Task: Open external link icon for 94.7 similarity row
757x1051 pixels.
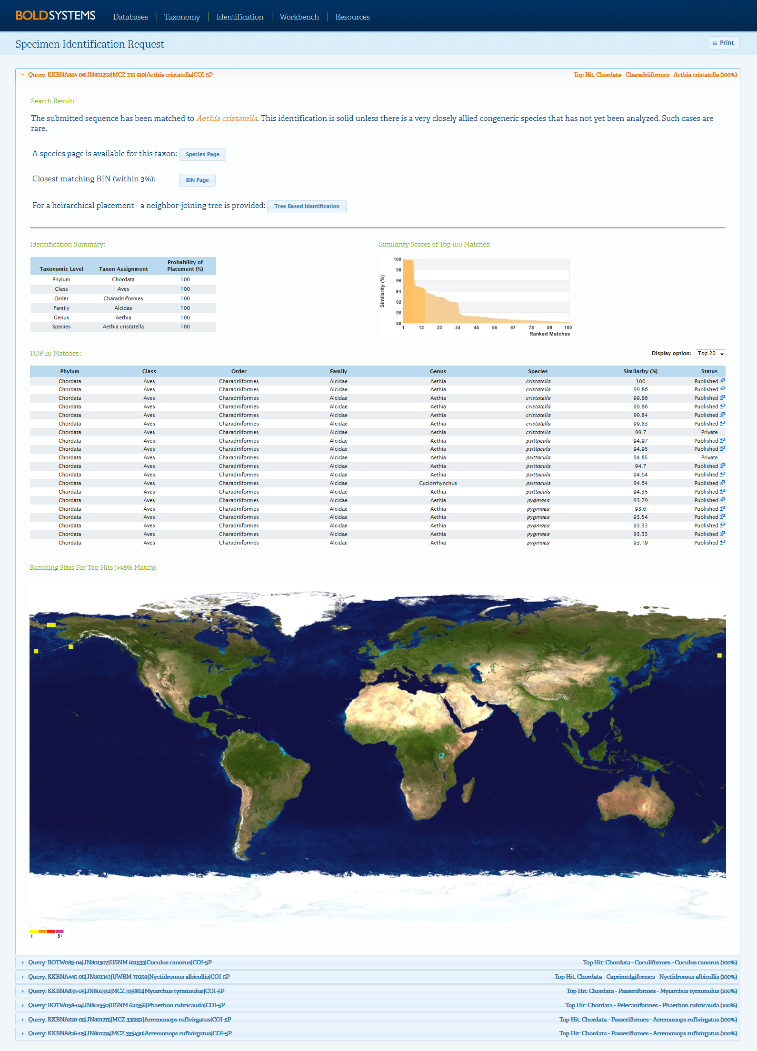Action: (722, 466)
